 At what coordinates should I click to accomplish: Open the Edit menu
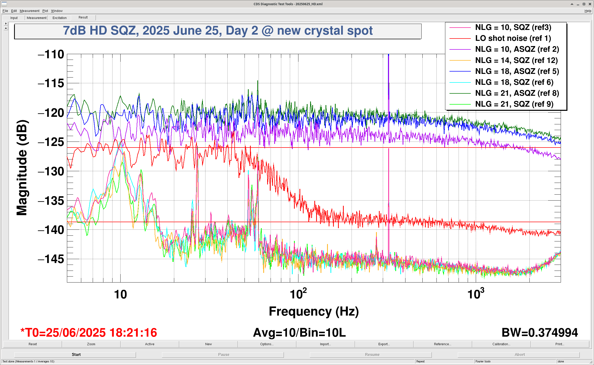click(x=14, y=11)
